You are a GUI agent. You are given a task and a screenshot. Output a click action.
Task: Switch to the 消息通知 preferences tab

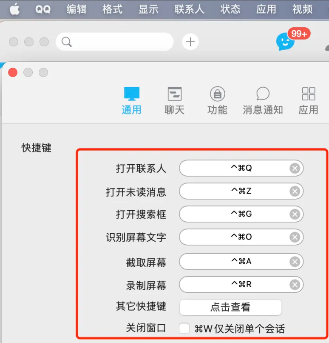point(263,100)
